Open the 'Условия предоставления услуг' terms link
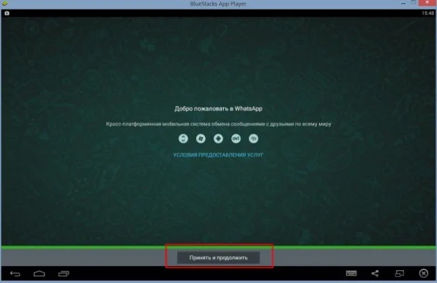 [x=218, y=155]
